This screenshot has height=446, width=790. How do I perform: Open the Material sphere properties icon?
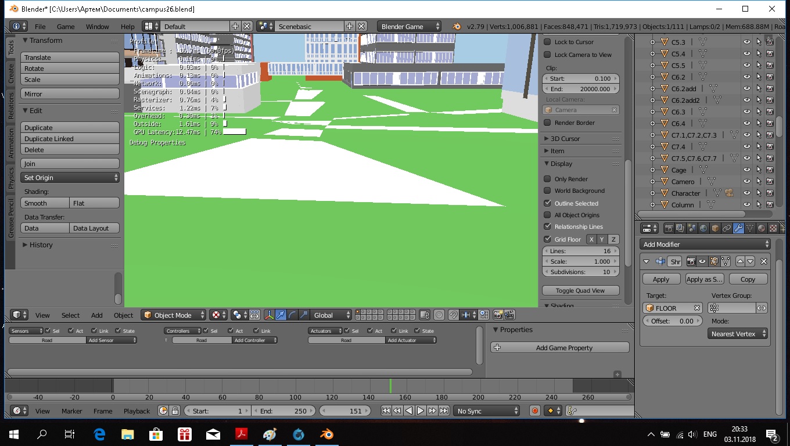[x=762, y=228]
